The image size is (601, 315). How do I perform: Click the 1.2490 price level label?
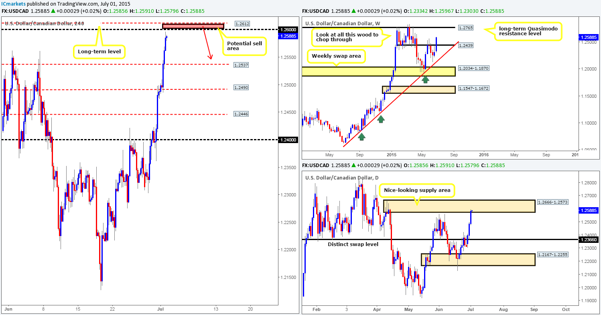(241, 87)
